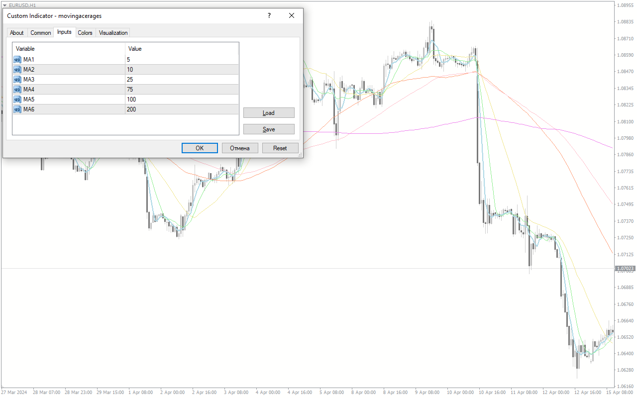
Task: Click the 1.08955 price scale label
Action: (x=626, y=5)
